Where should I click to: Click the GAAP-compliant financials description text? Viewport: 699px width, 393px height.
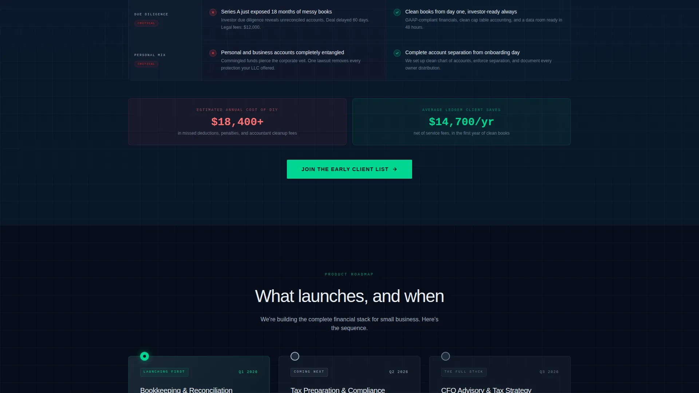[483, 24]
